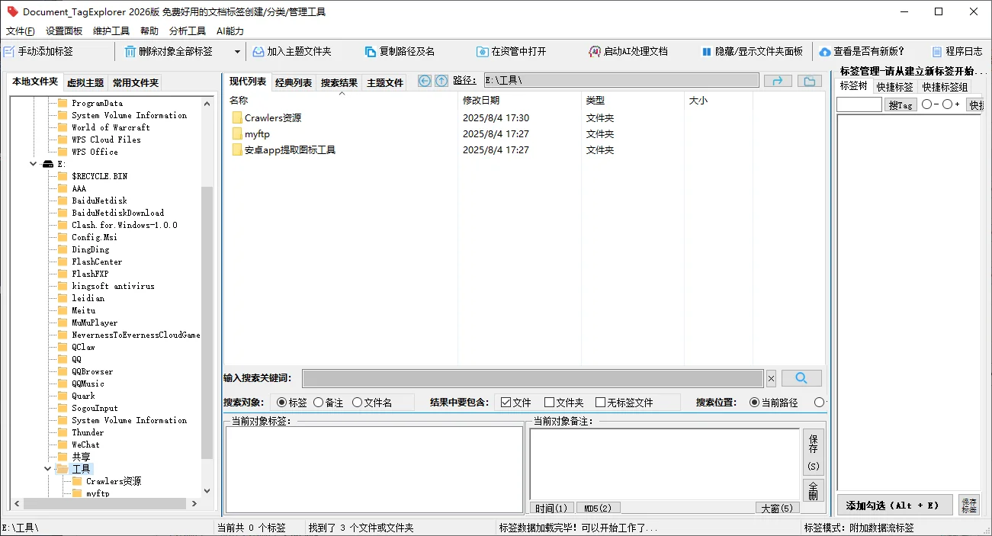Click the E:\工具\ path field

(x=621, y=81)
